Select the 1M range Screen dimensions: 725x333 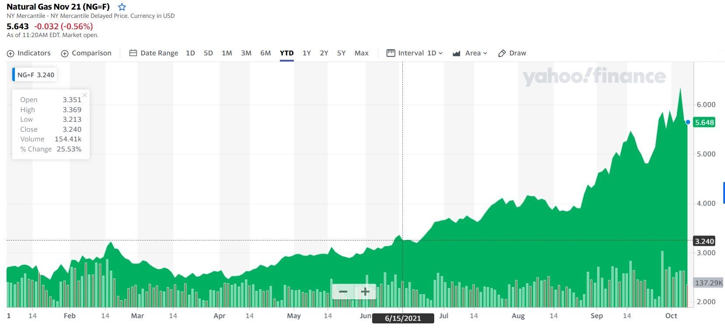point(227,53)
